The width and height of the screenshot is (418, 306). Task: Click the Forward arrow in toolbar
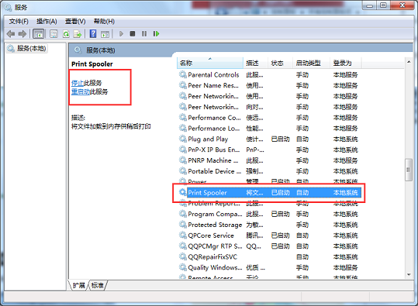[x=22, y=34]
